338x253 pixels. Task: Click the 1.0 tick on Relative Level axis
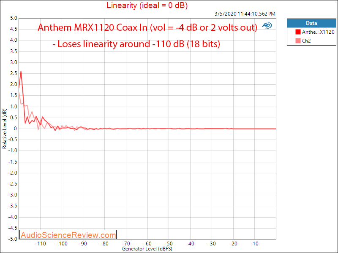point(14,107)
